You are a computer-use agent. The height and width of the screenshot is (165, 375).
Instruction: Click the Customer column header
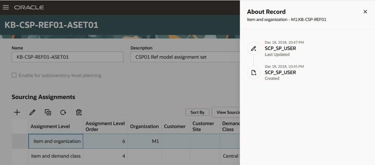click(176, 126)
